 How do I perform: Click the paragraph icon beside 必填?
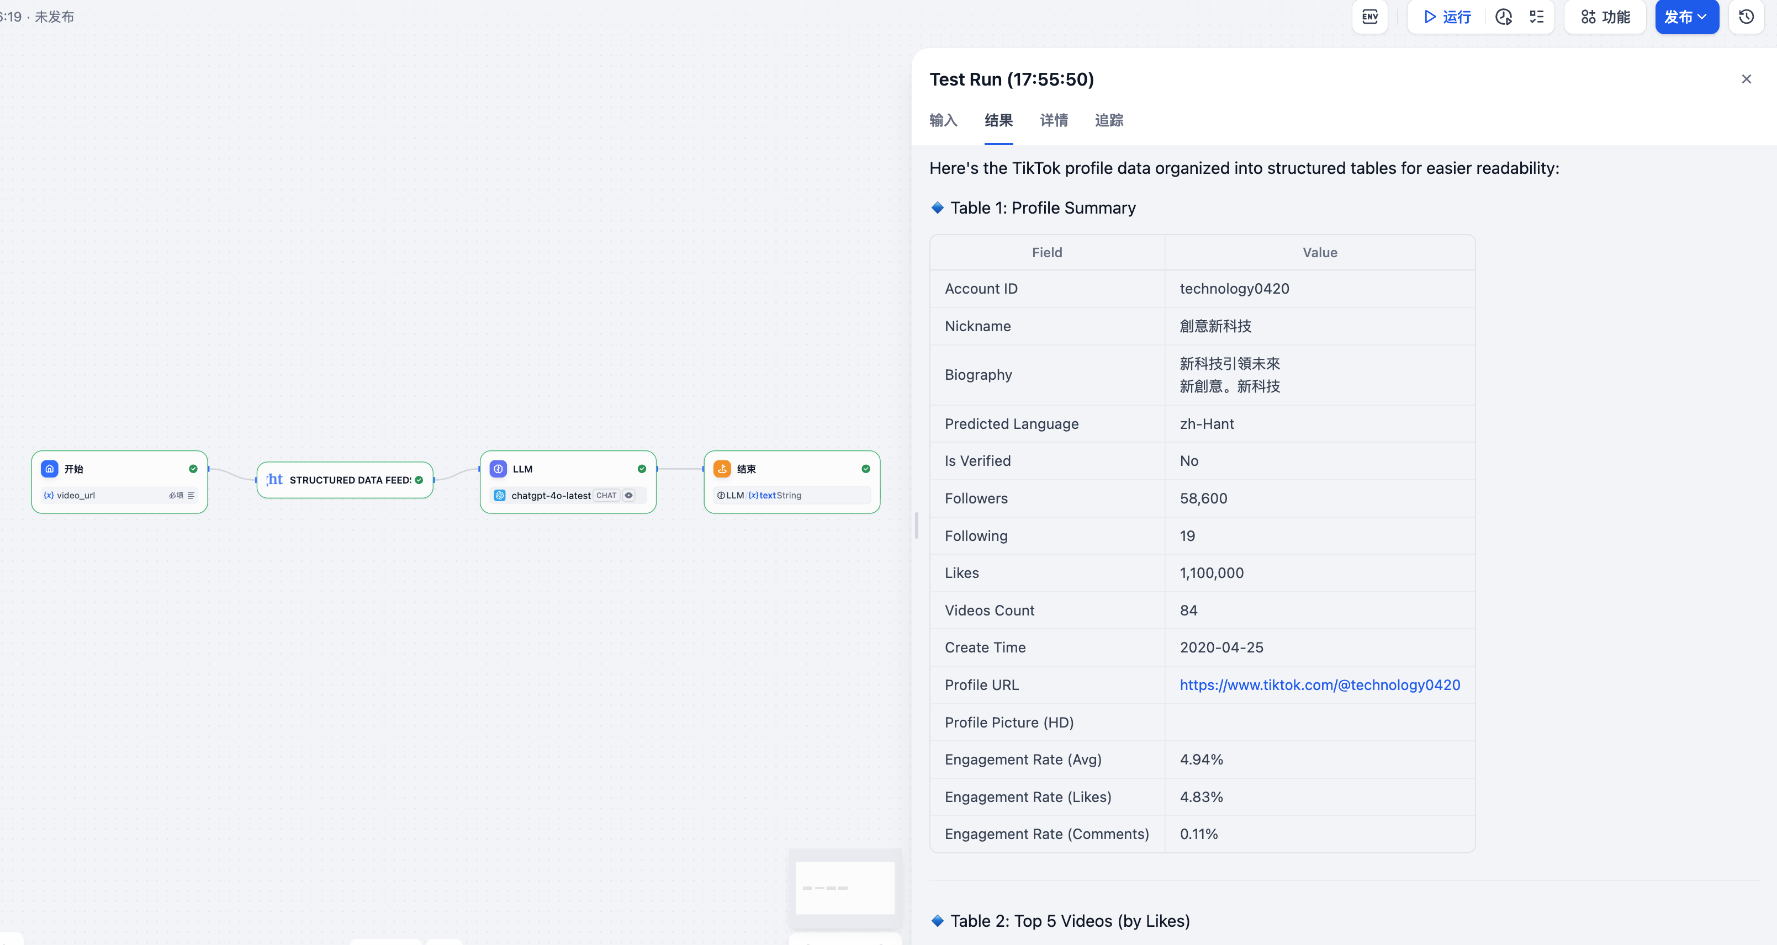coord(191,495)
